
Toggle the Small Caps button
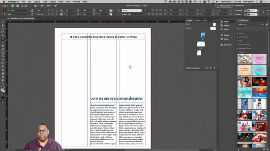(x=49, y=14)
